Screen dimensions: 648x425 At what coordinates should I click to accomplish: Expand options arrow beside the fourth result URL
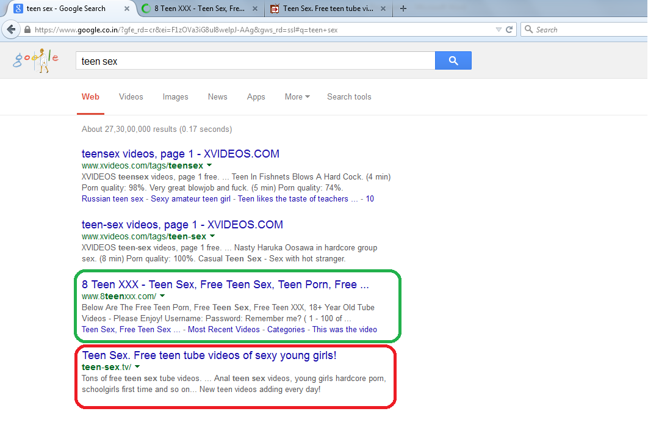coord(137,367)
